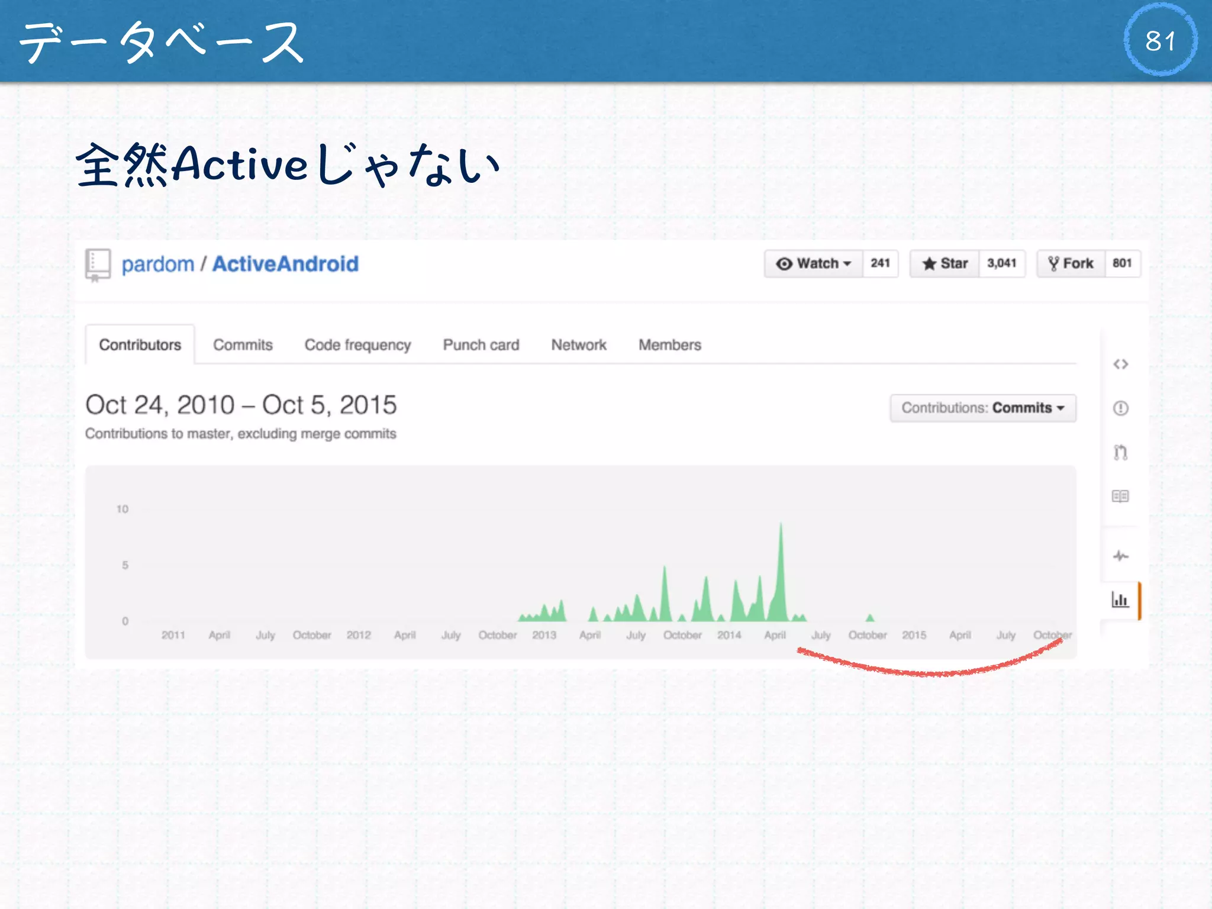Select the Graphs bar chart icon
The image size is (1212, 909).
pos(1120,600)
